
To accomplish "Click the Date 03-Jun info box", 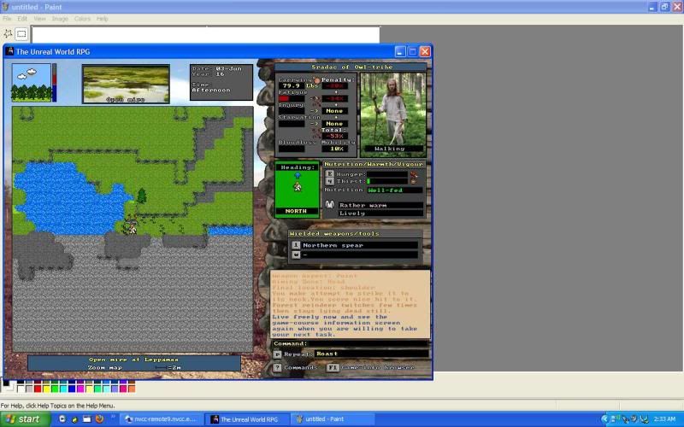I will (221, 82).
